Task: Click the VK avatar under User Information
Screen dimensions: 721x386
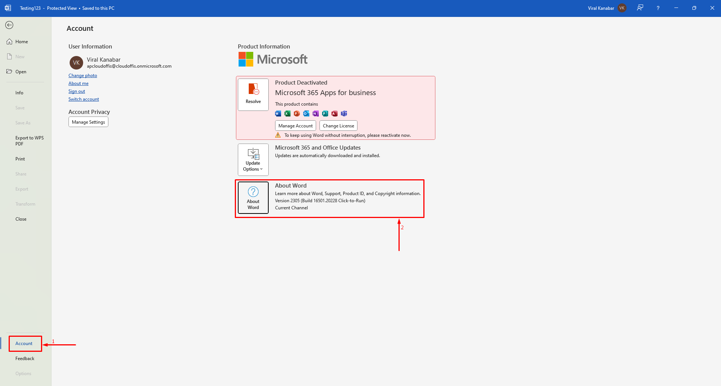Action: 76,63
